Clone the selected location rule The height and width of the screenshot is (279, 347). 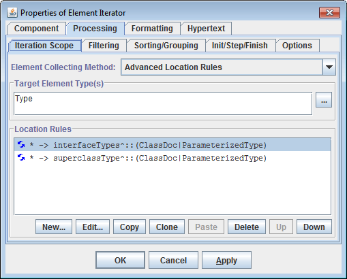coord(167,227)
